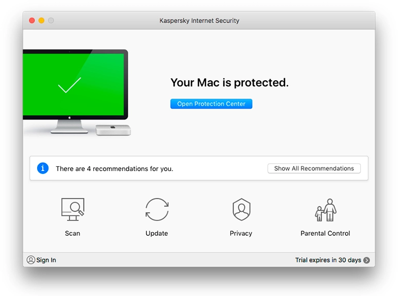Screen dimensions: 398x296
Task: Open Protection Center
Action: [x=211, y=103]
